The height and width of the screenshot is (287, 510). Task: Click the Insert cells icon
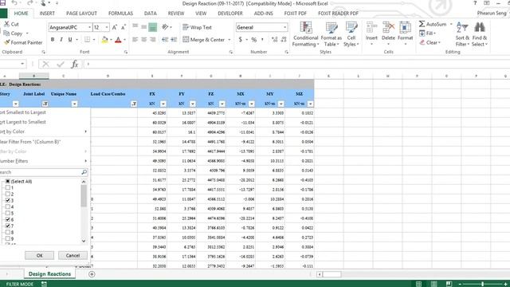tap(371, 28)
